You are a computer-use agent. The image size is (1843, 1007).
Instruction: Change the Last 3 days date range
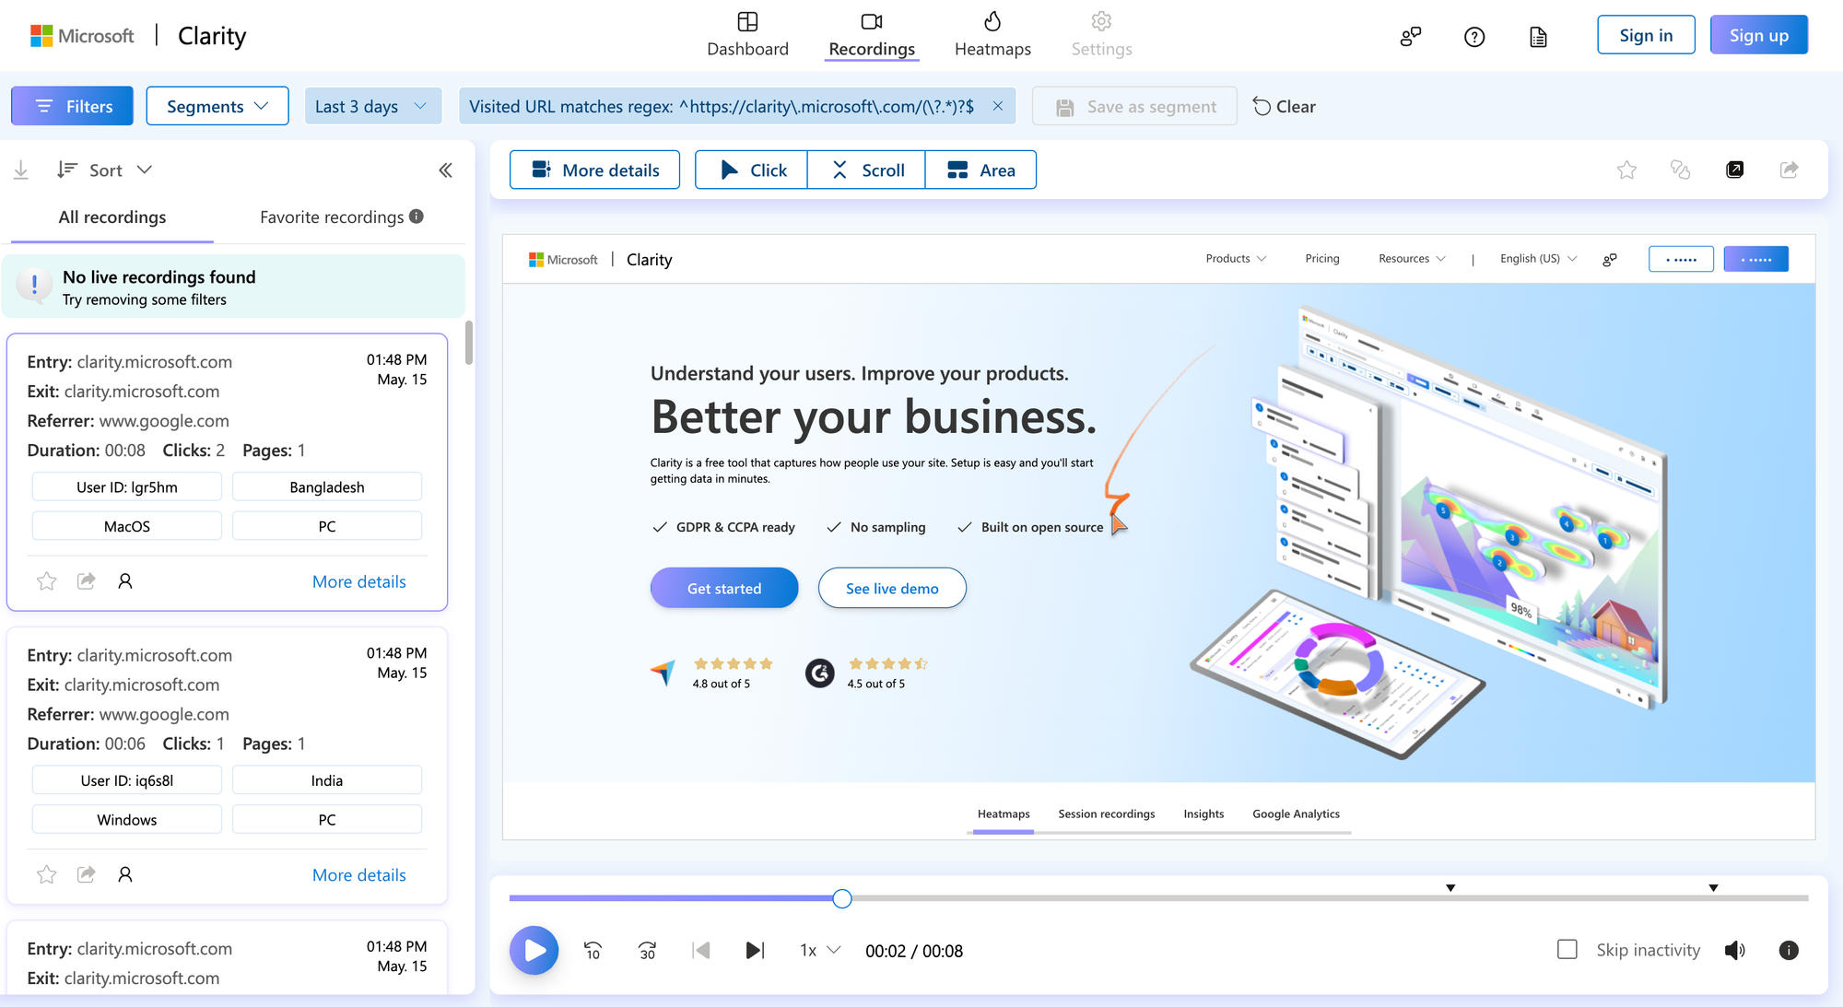click(x=372, y=106)
